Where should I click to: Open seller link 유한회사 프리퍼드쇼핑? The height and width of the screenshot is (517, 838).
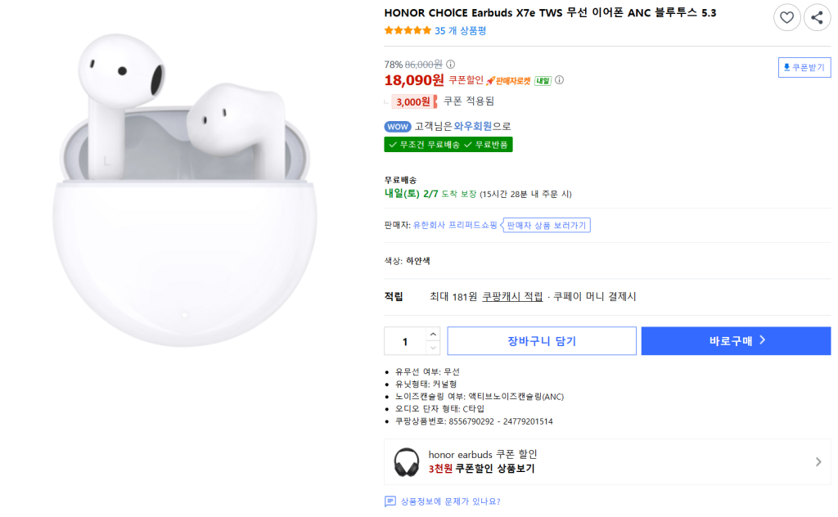455,225
